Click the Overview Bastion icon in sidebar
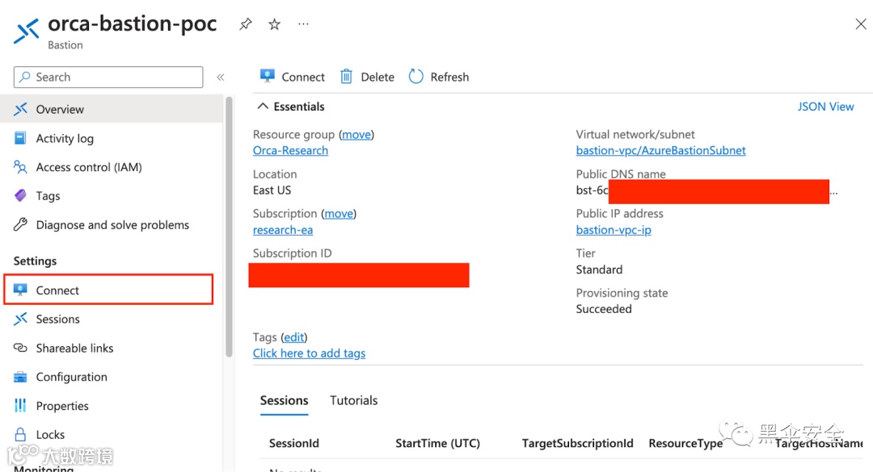This screenshot has width=873, height=472. pyautogui.click(x=20, y=109)
